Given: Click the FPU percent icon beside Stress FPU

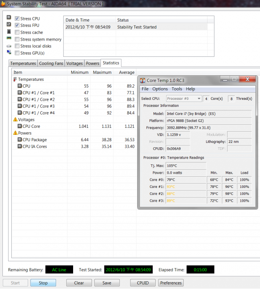Looking at the screenshot, I should click(9, 24).
